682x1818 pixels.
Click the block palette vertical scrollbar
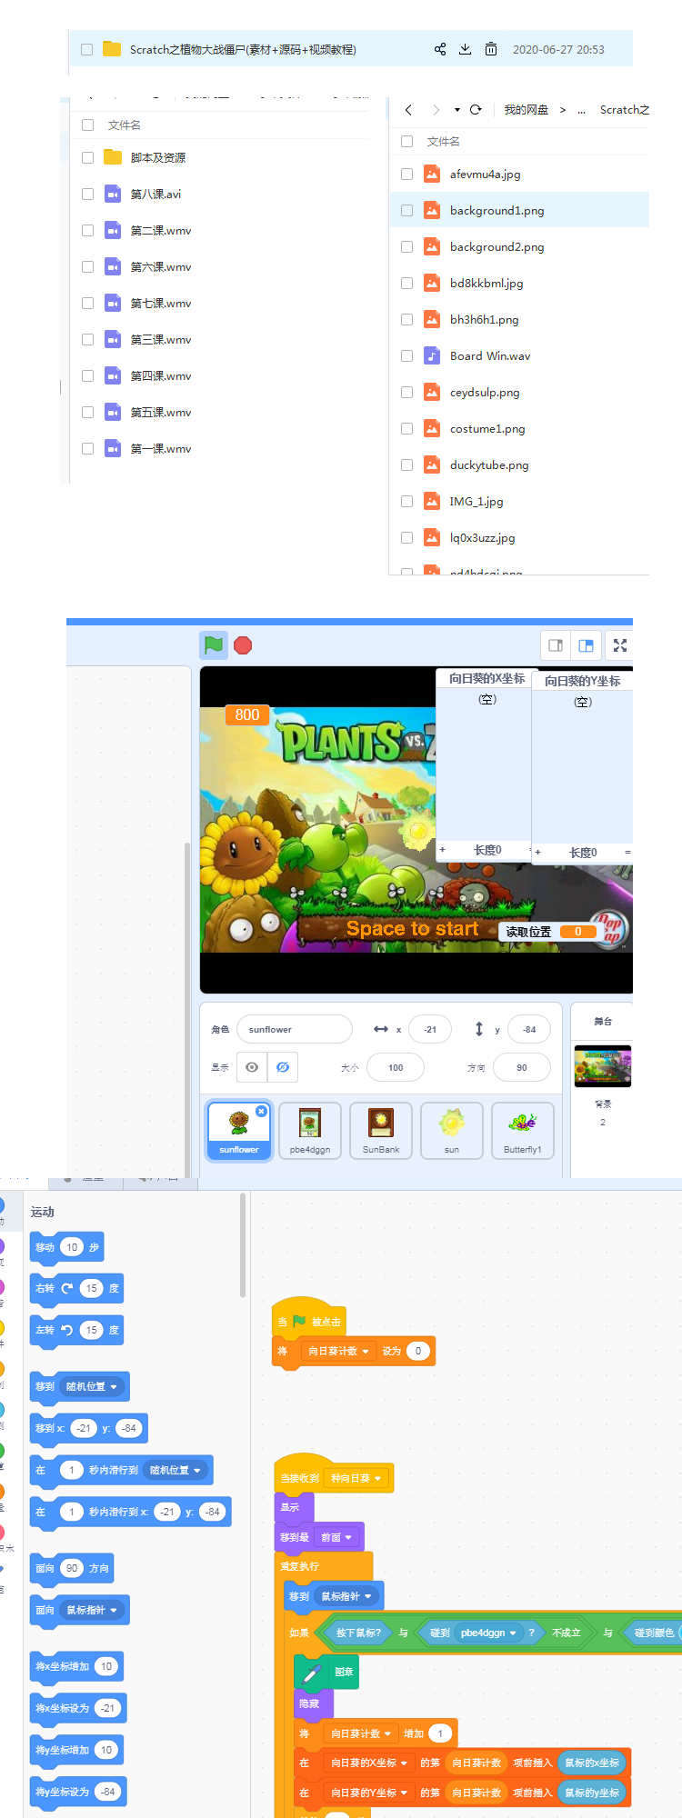click(x=243, y=1245)
